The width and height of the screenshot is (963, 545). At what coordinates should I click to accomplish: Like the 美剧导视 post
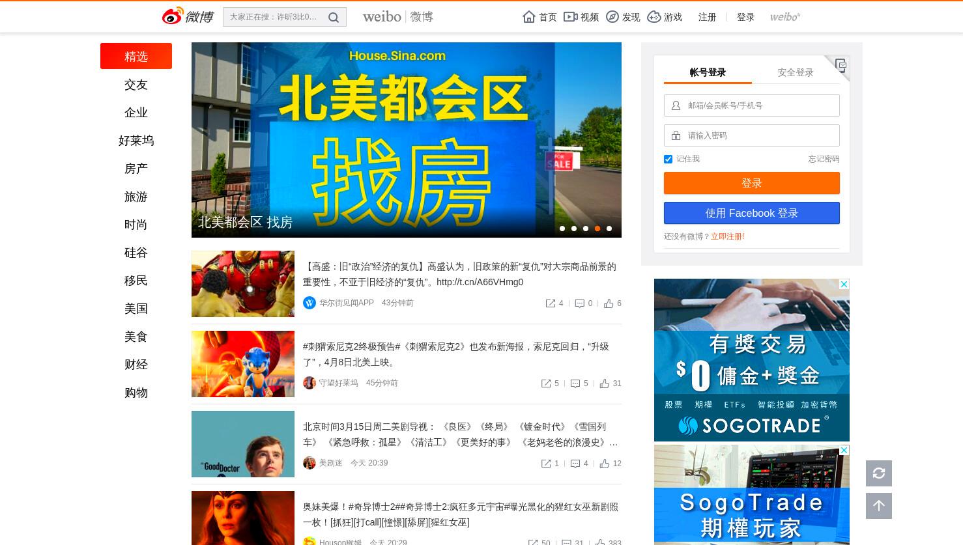[x=605, y=464]
